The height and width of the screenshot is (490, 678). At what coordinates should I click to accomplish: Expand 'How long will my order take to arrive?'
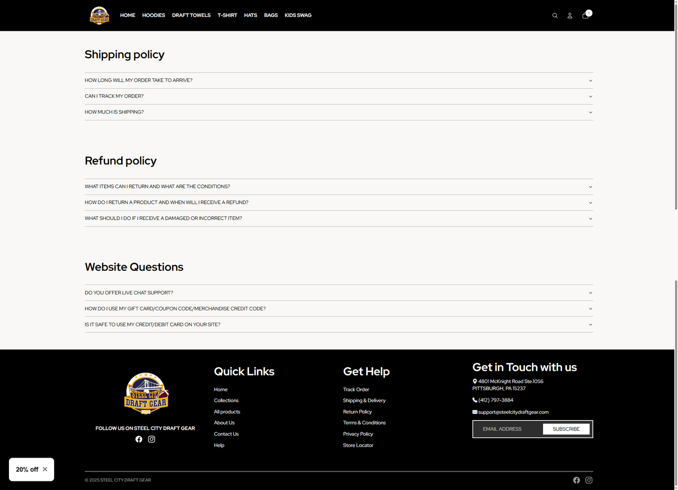(338, 81)
